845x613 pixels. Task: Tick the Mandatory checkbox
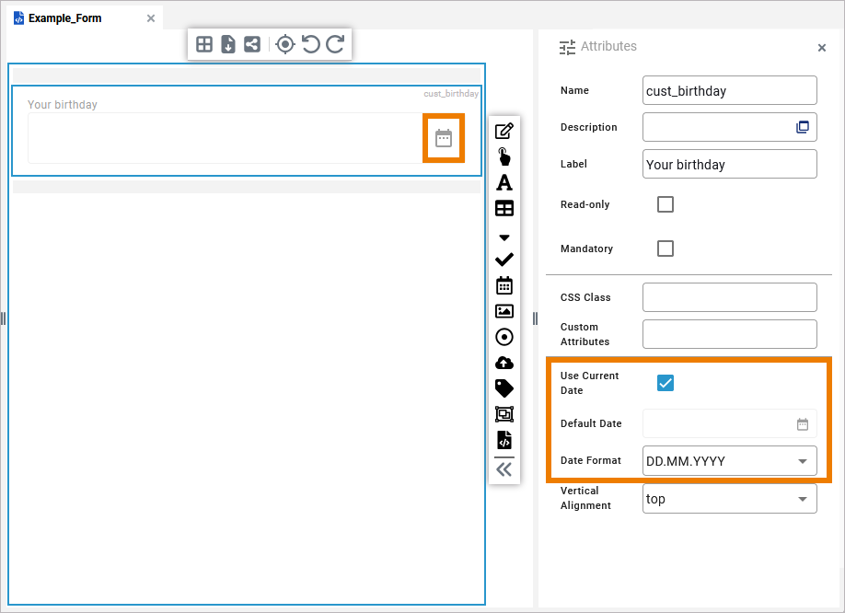[x=666, y=249]
